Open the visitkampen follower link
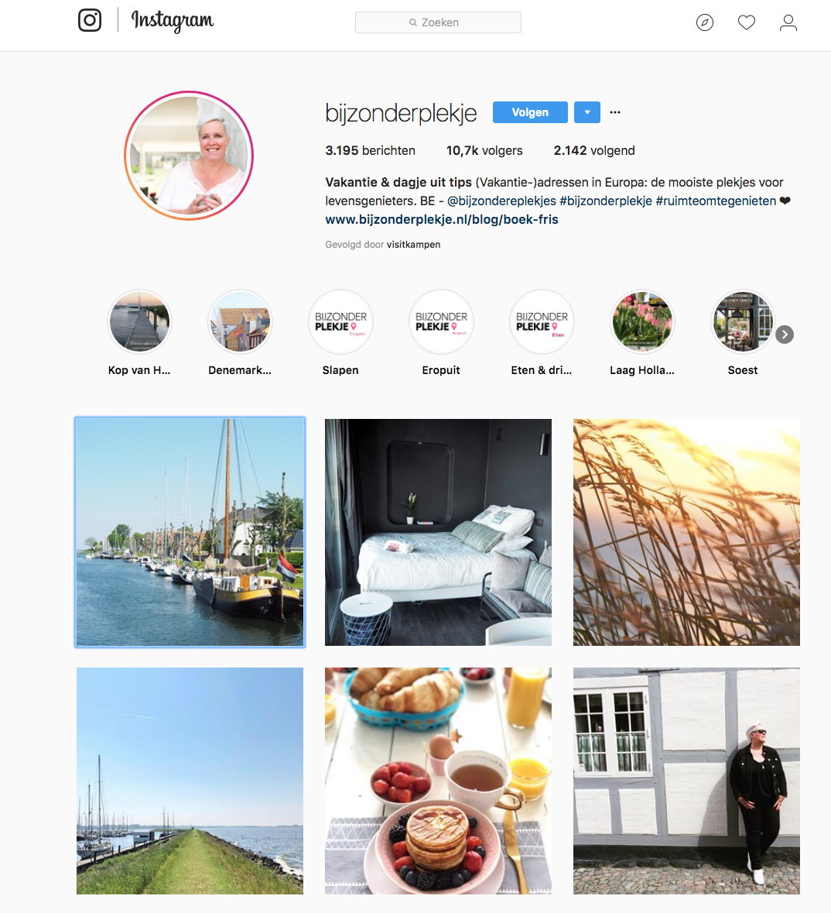This screenshot has height=913, width=831. click(x=413, y=245)
